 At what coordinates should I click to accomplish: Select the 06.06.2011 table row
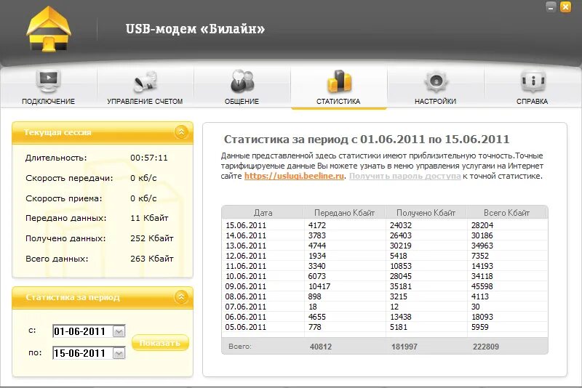click(x=385, y=317)
